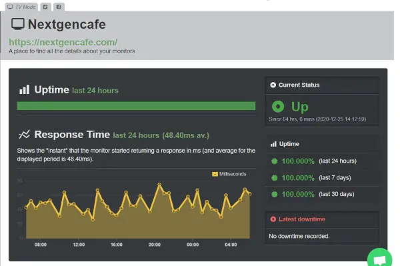Click the Current Status circle icon
Screen dimensions: 400x266
pos(273,85)
